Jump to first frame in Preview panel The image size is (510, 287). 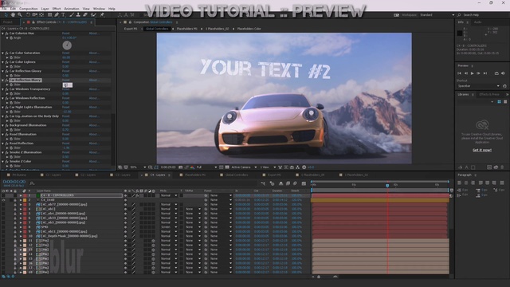click(x=460, y=73)
